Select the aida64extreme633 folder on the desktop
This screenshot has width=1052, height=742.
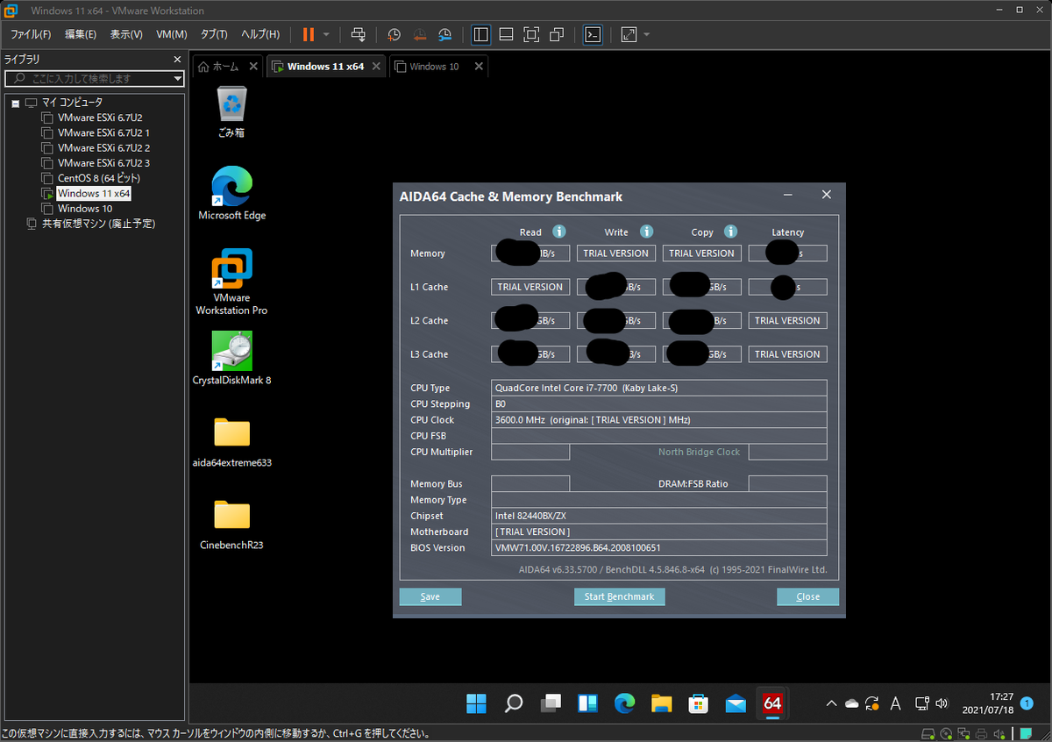tap(231, 442)
